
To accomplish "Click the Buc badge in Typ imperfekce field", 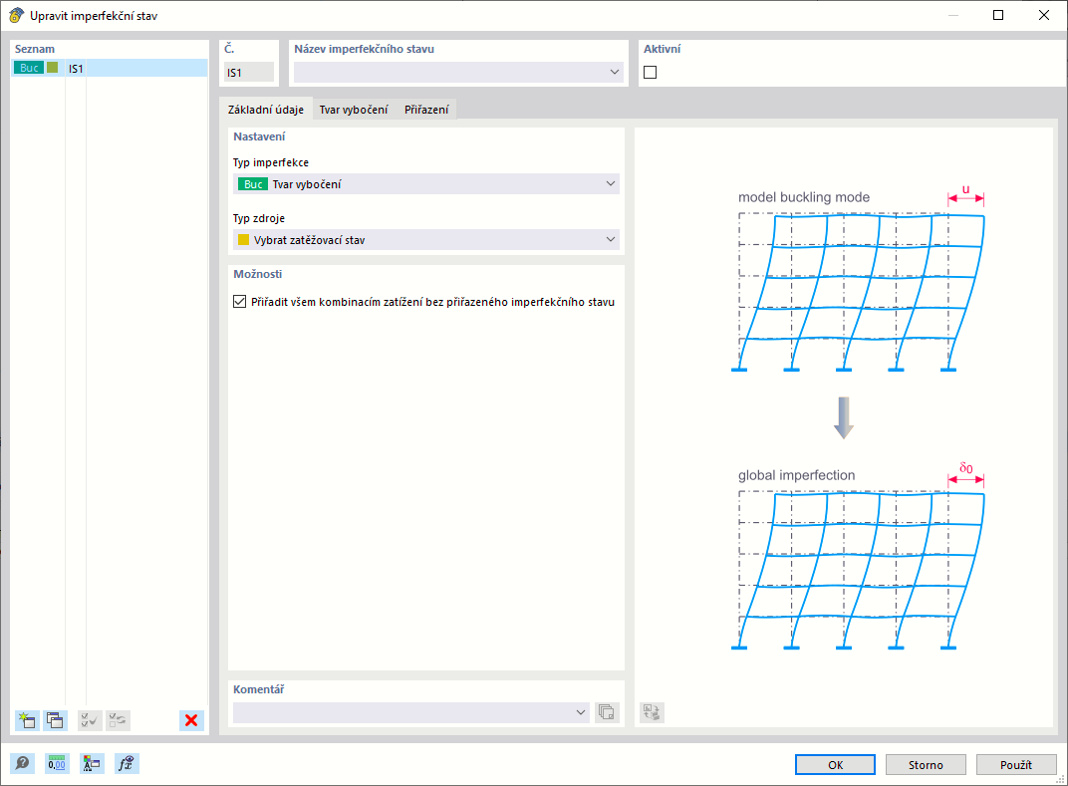I will click(x=253, y=184).
